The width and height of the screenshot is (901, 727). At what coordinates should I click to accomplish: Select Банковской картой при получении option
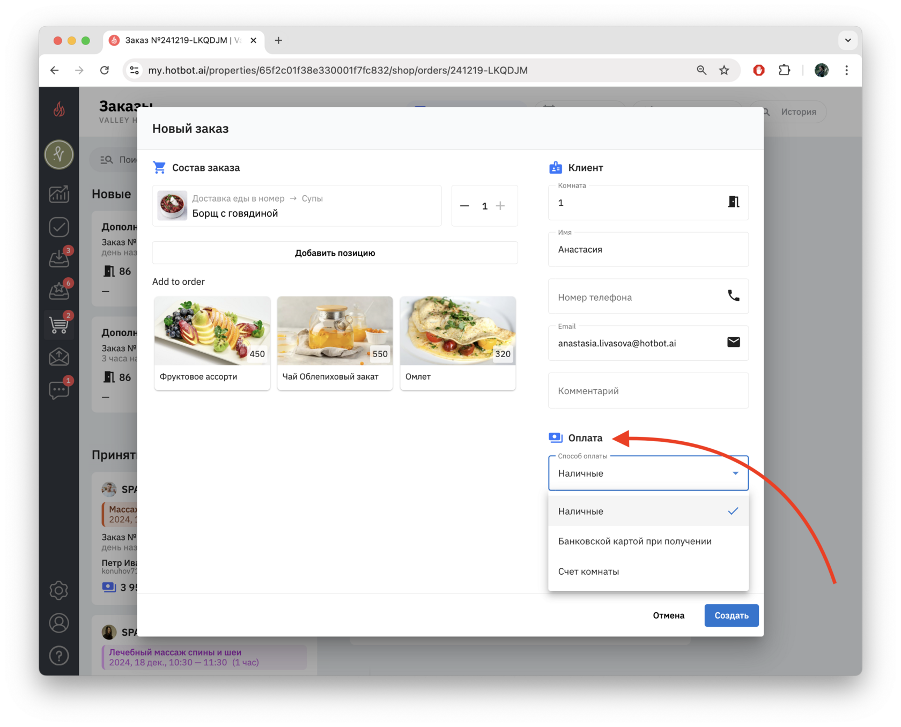coord(648,541)
